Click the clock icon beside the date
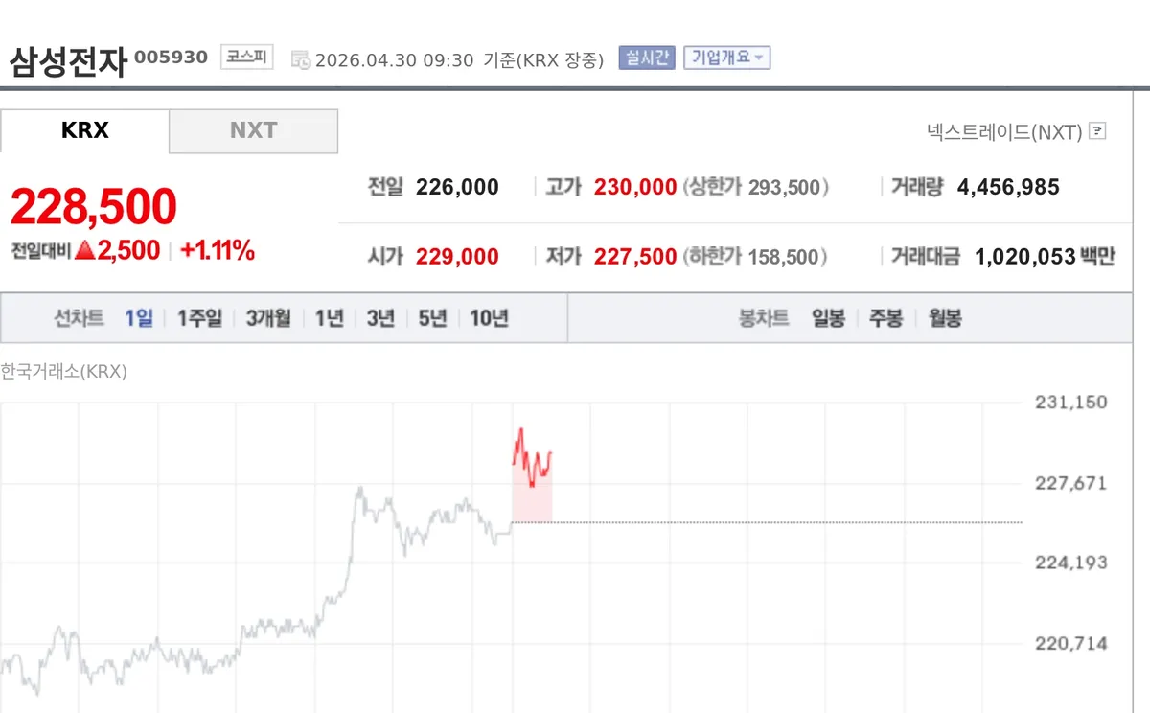The image size is (1150, 713). (301, 59)
